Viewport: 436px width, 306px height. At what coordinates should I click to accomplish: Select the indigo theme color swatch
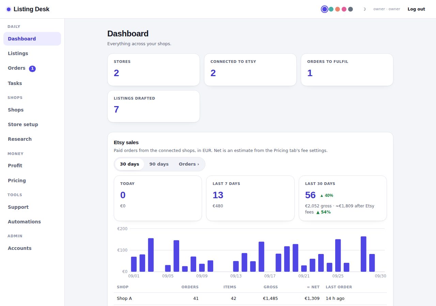[x=325, y=9]
